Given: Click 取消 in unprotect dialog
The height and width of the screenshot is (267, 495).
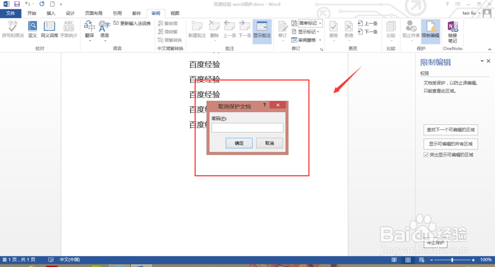Looking at the screenshot, I should 269,143.
